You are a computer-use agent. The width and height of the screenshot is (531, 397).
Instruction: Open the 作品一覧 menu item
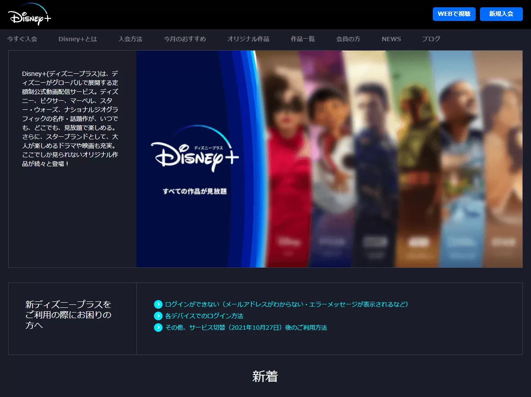pos(302,39)
